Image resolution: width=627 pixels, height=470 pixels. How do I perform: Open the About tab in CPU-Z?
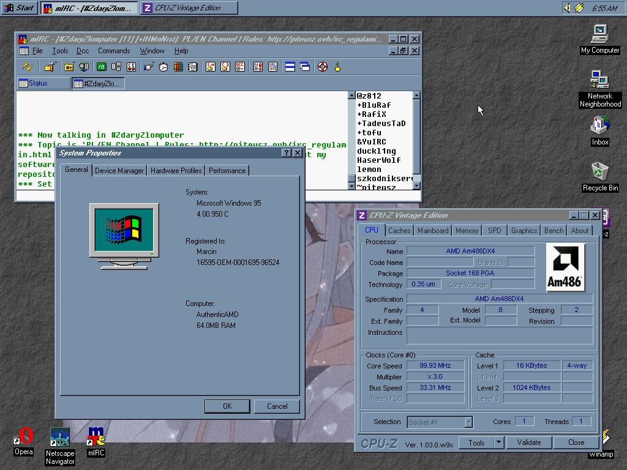579,231
